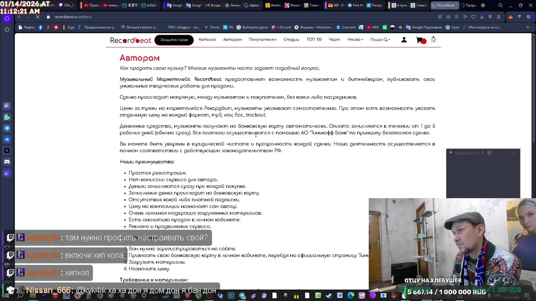Open the Урок bookmark
Image resolution: width=536 pixels, height=301 pixels.
[453, 27]
